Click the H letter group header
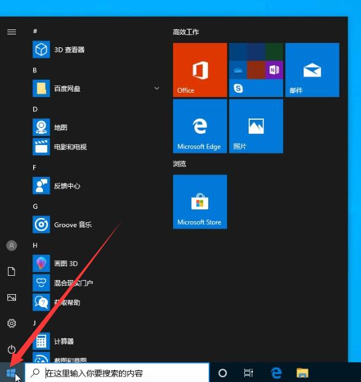The image size is (361, 382). coord(35,245)
